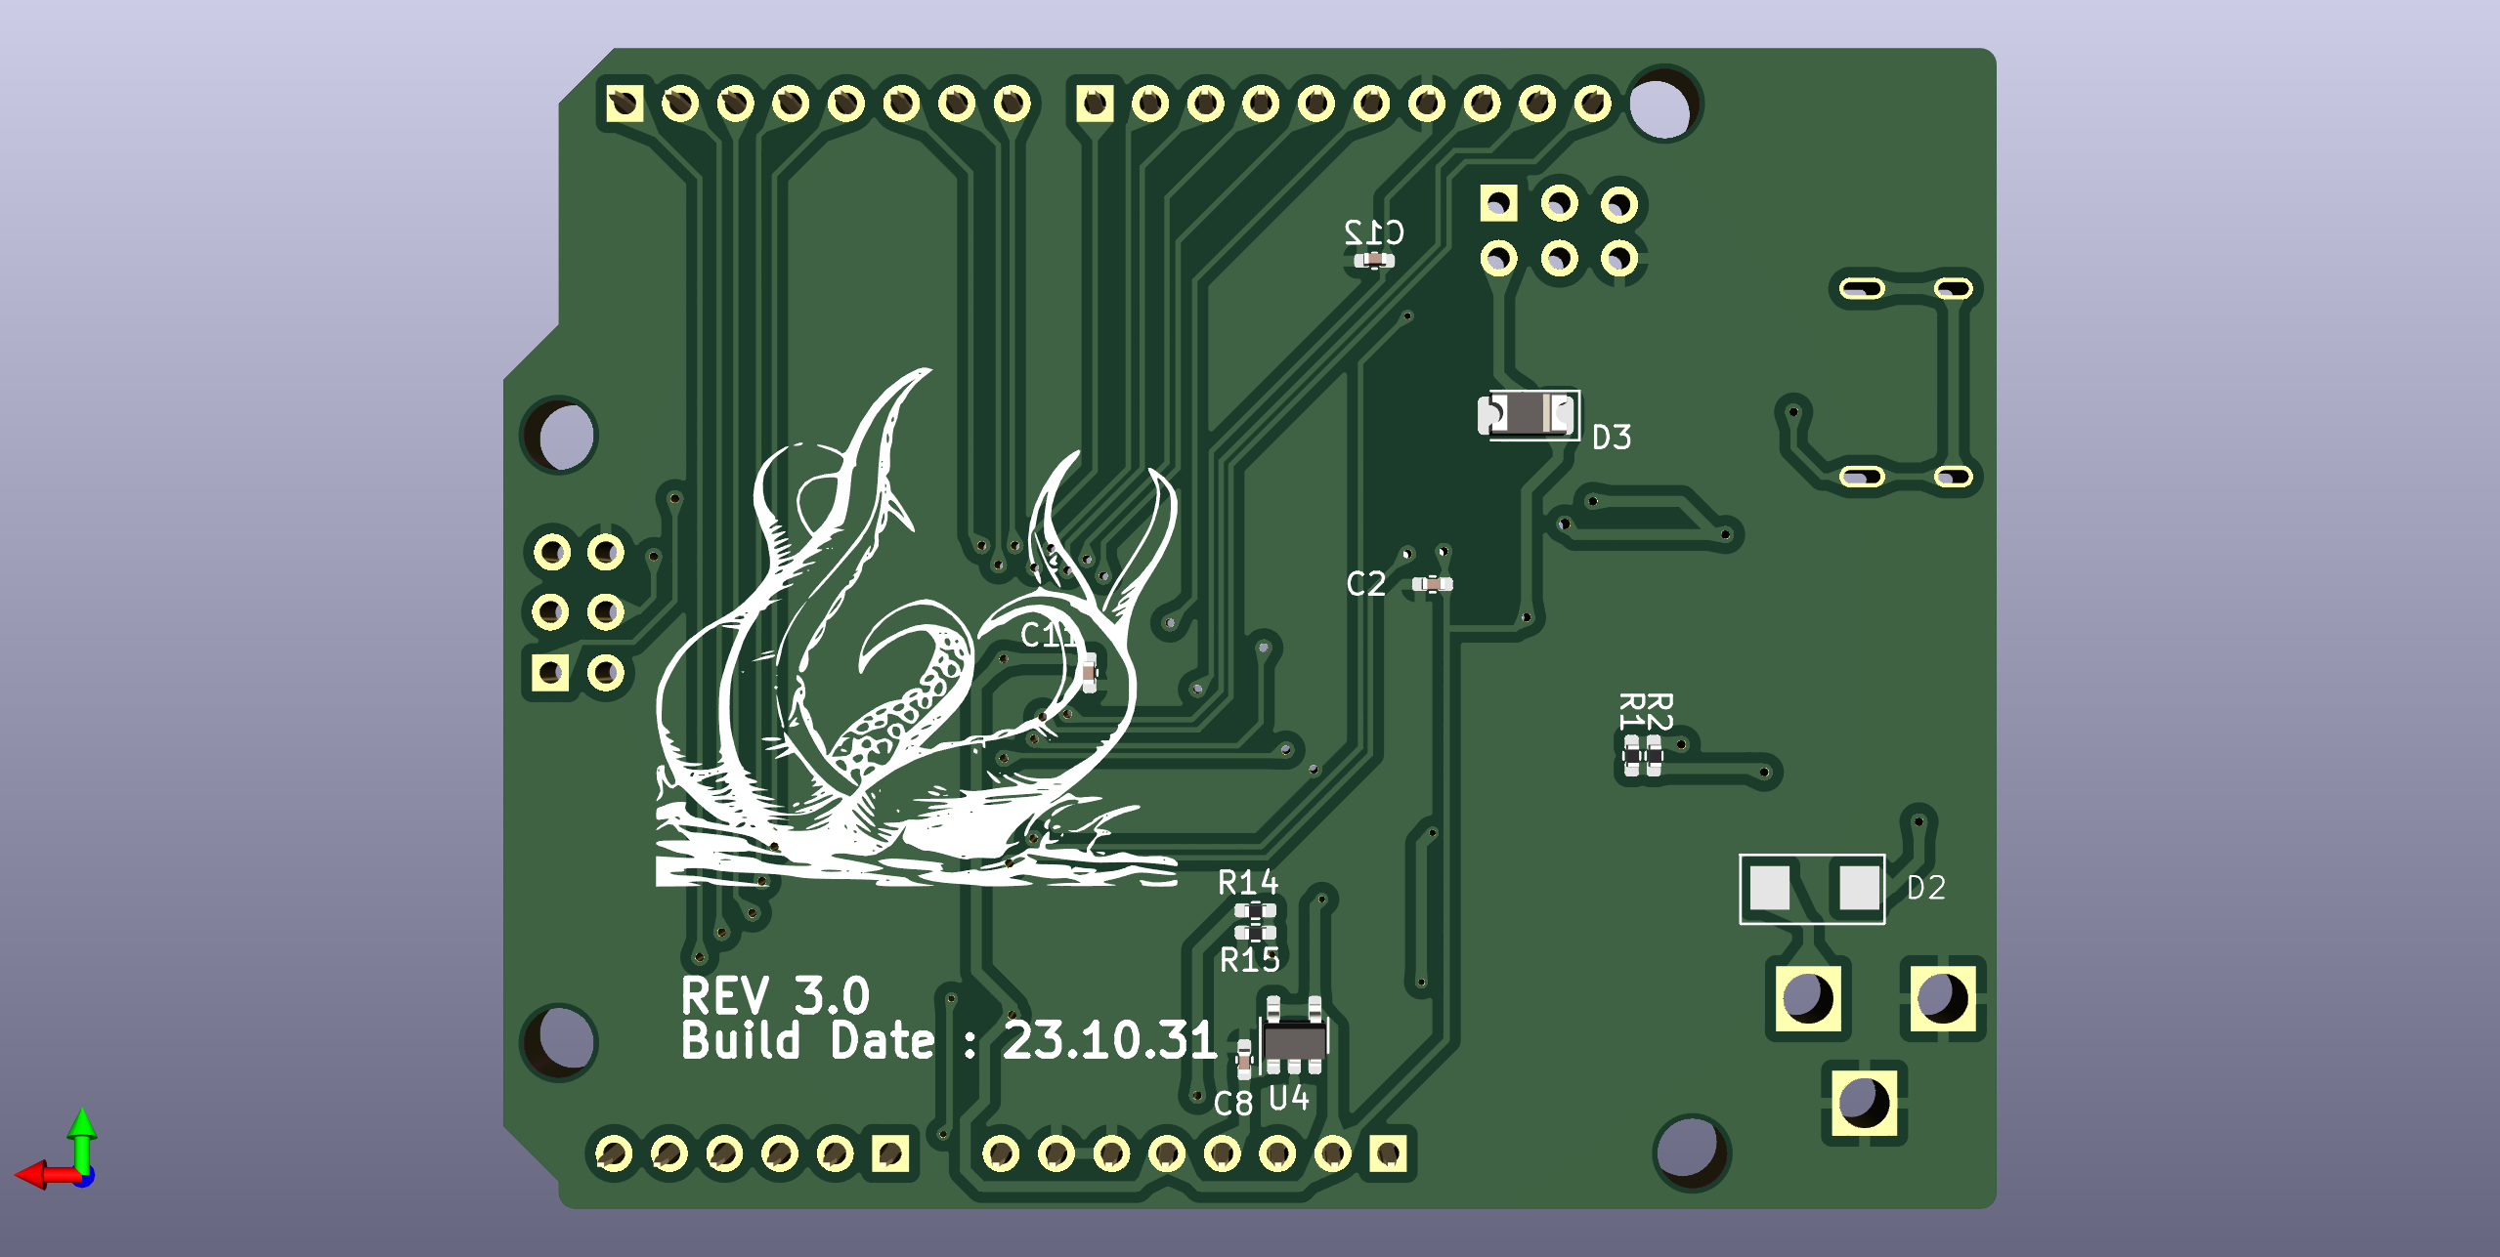Click the R1 R2 resistor pair
2500x1257 pixels.
coord(1642,755)
